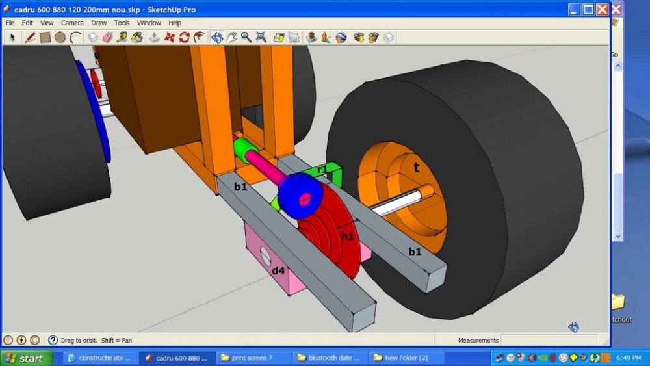Click the question mark Instructor icon

(53, 340)
